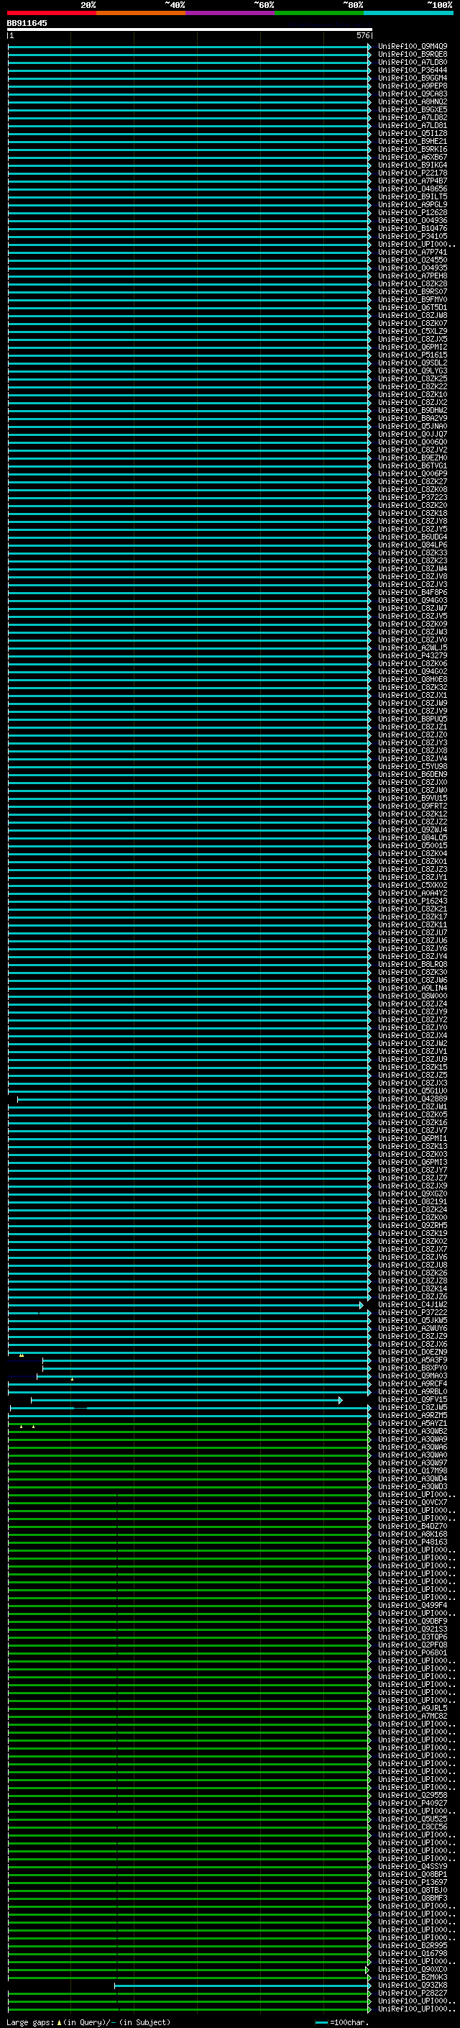Select hit label UniRef100_A8K168
This screenshot has width=460, height=2028.
coord(413,1534)
